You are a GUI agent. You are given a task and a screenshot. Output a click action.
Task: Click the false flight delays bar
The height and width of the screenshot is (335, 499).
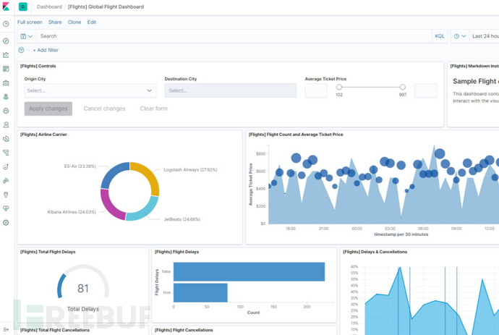249,271
